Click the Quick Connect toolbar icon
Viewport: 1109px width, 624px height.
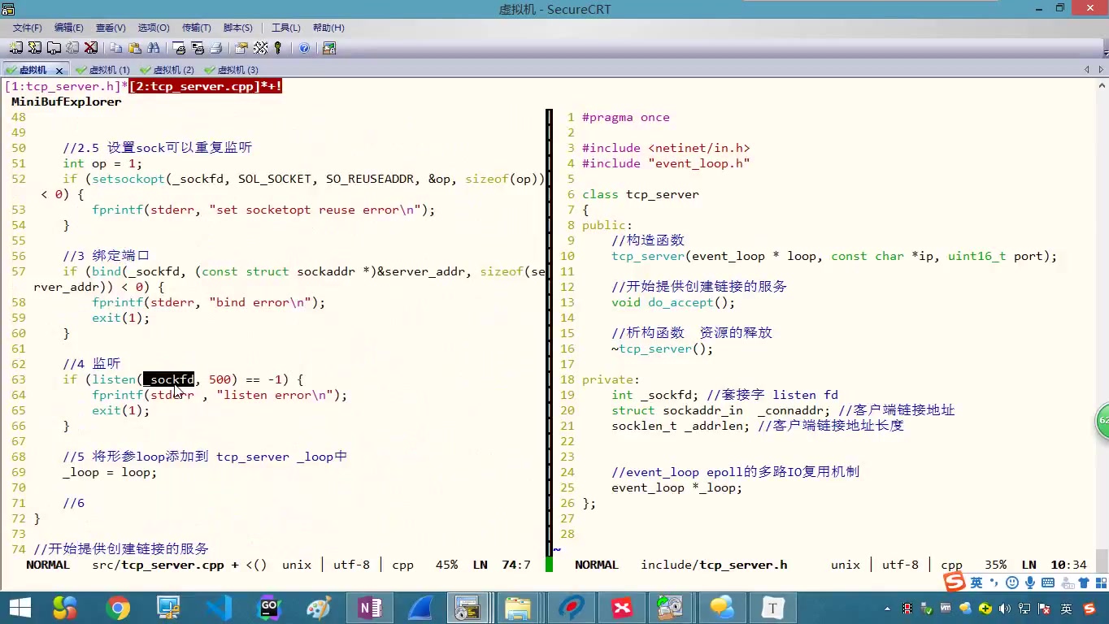(34, 48)
